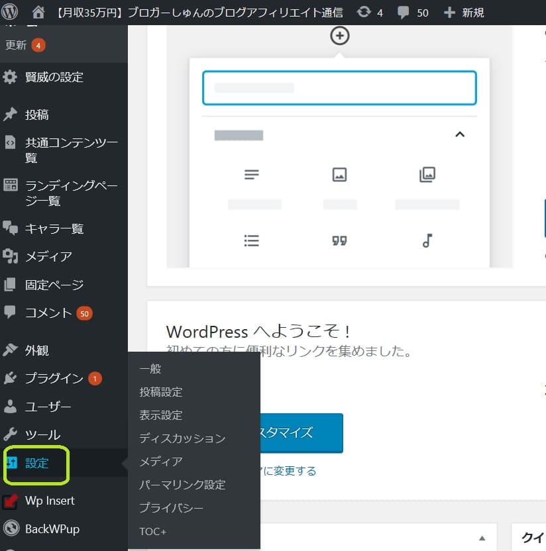Screen dimensions: 546x551
Task: Click the audio note block icon
Action: coord(427,240)
